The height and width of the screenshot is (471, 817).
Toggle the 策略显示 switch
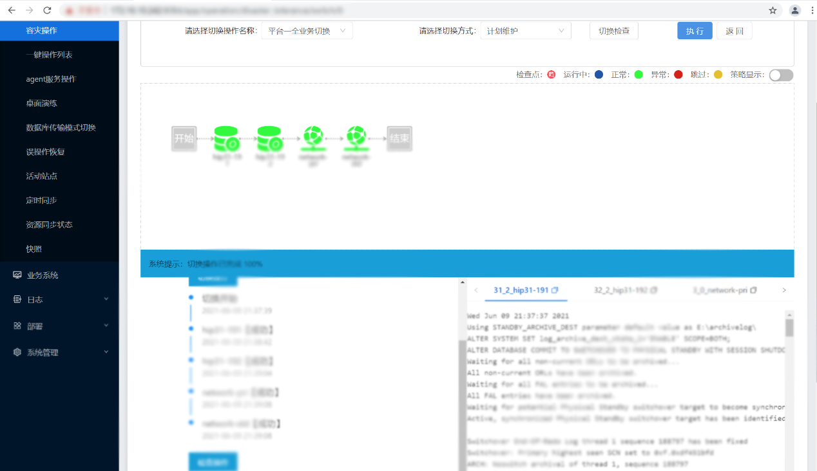point(780,75)
